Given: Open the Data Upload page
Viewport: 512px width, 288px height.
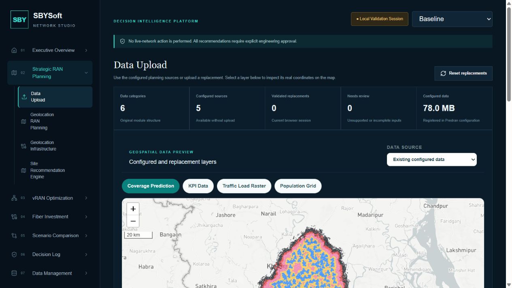Looking at the screenshot, I should (x=55, y=97).
